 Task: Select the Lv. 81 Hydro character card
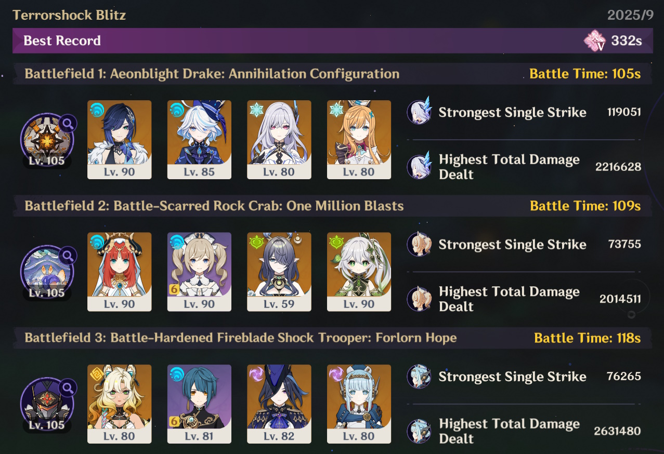coord(199,404)
